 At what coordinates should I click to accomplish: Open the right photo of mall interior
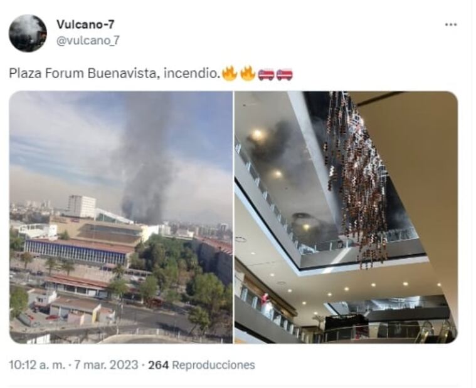pos(346,217)
